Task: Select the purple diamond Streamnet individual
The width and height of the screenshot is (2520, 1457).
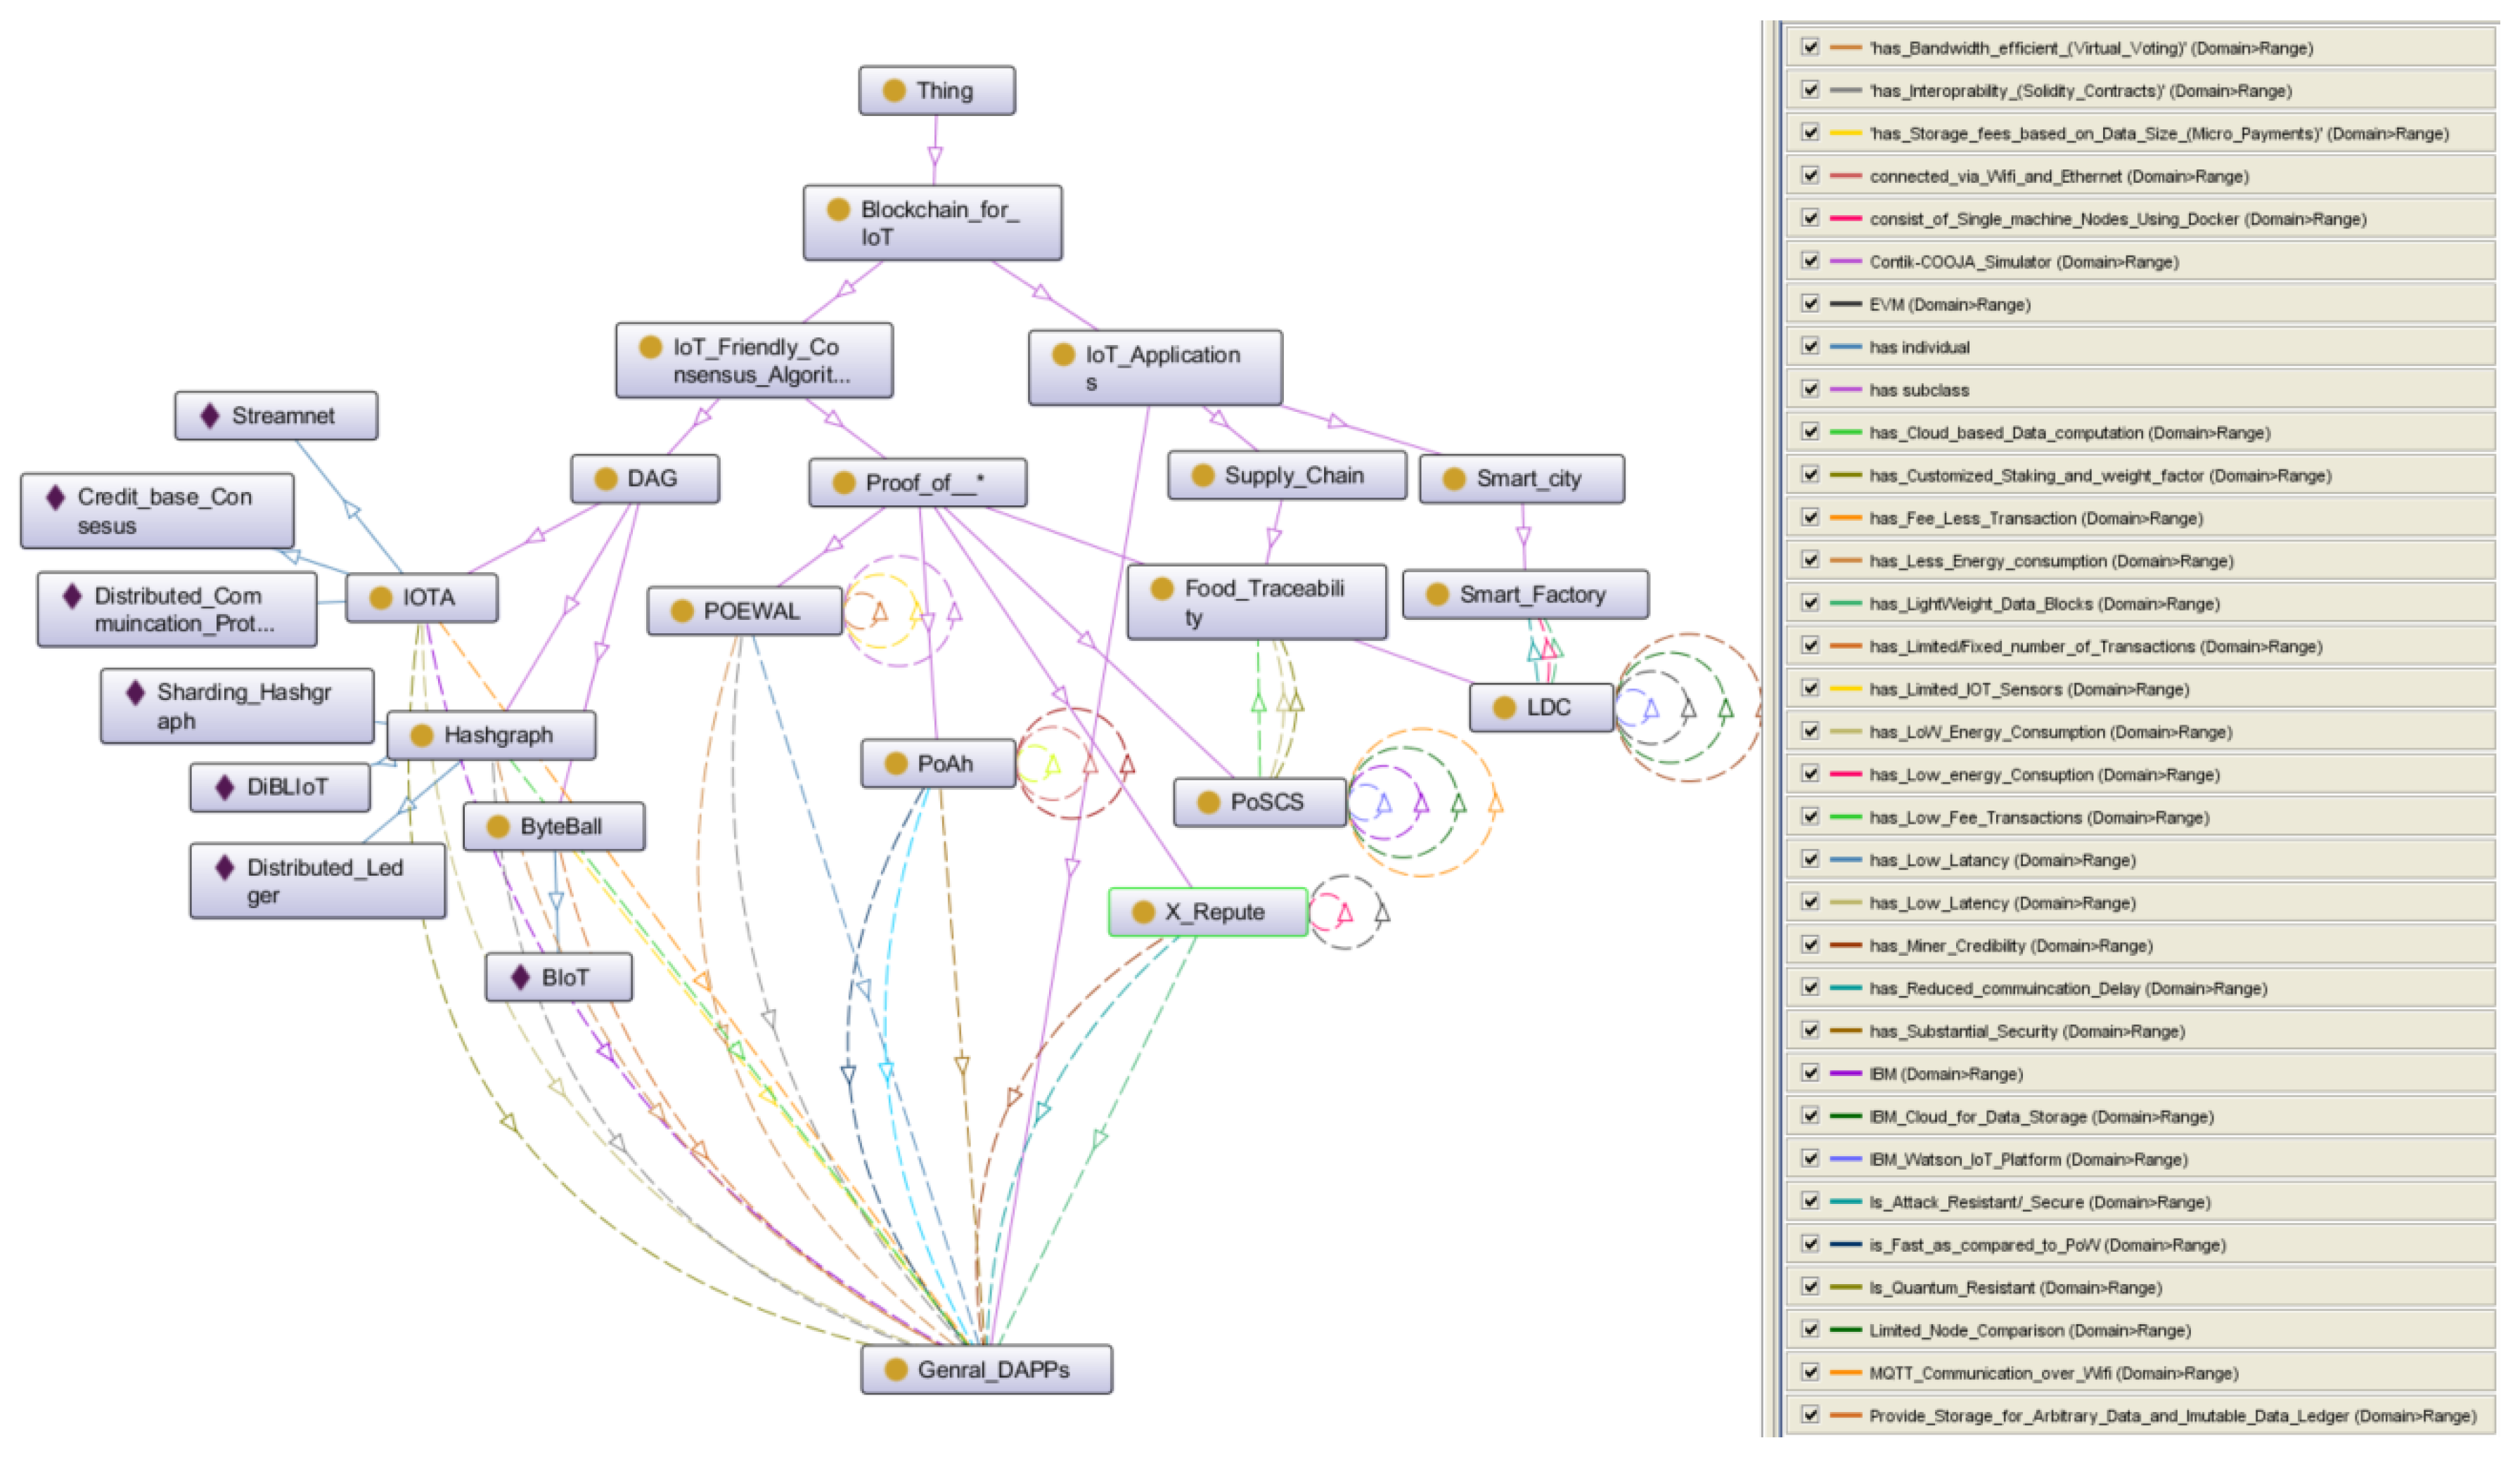Action: 276,415
